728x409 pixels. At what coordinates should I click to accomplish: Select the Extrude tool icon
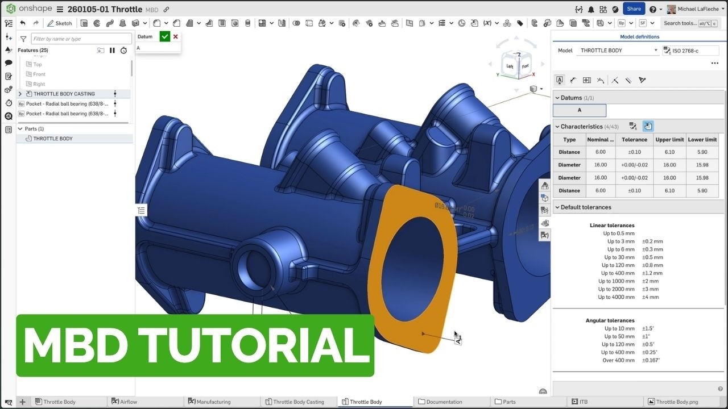(84, 23)
